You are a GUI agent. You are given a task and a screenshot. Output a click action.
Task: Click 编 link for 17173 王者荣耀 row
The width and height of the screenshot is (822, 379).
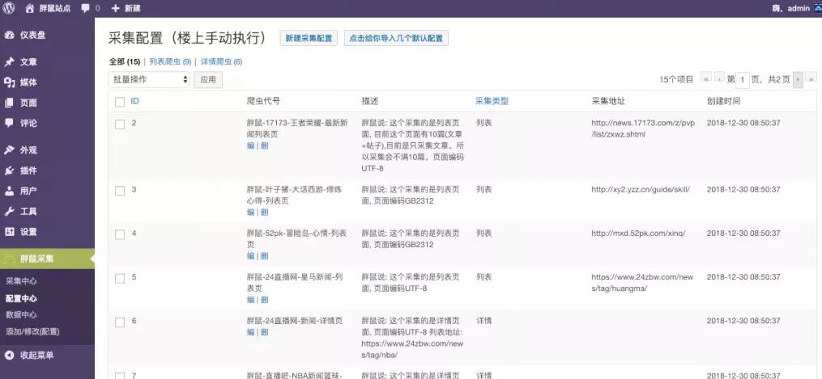[250, 145]
